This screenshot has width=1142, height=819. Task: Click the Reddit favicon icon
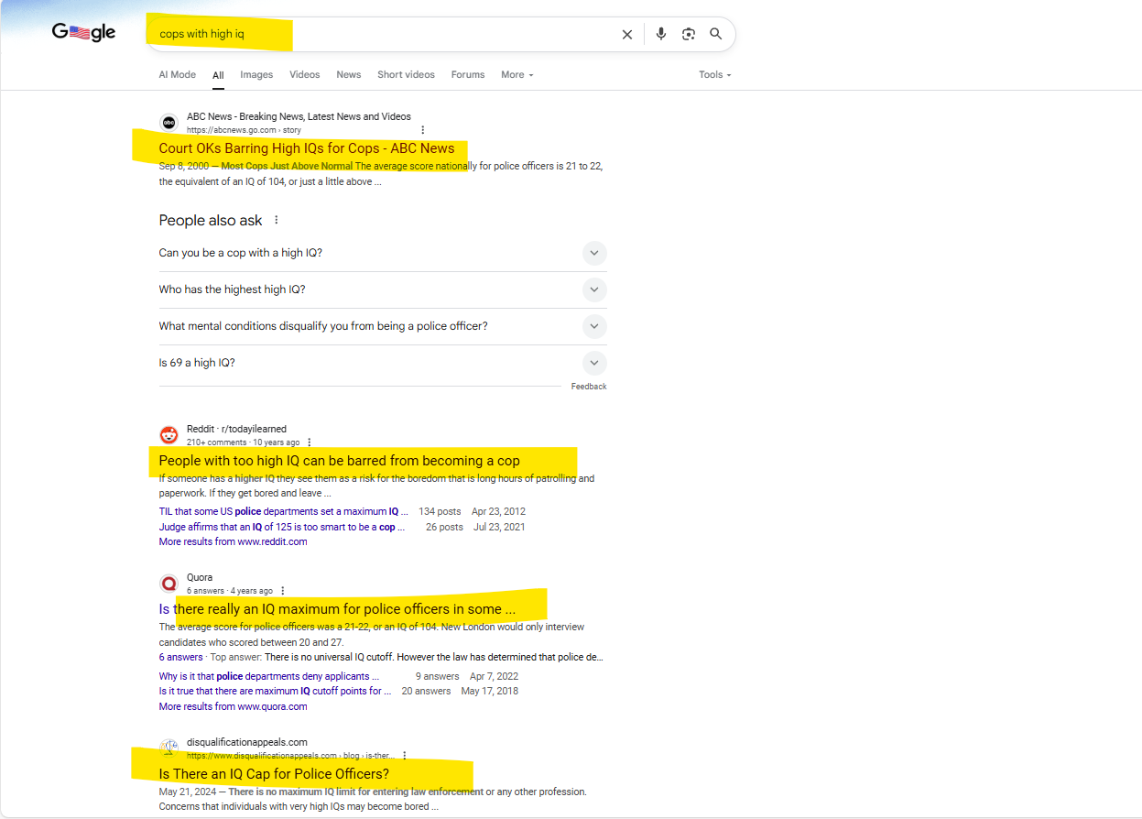tap(169, 435)
